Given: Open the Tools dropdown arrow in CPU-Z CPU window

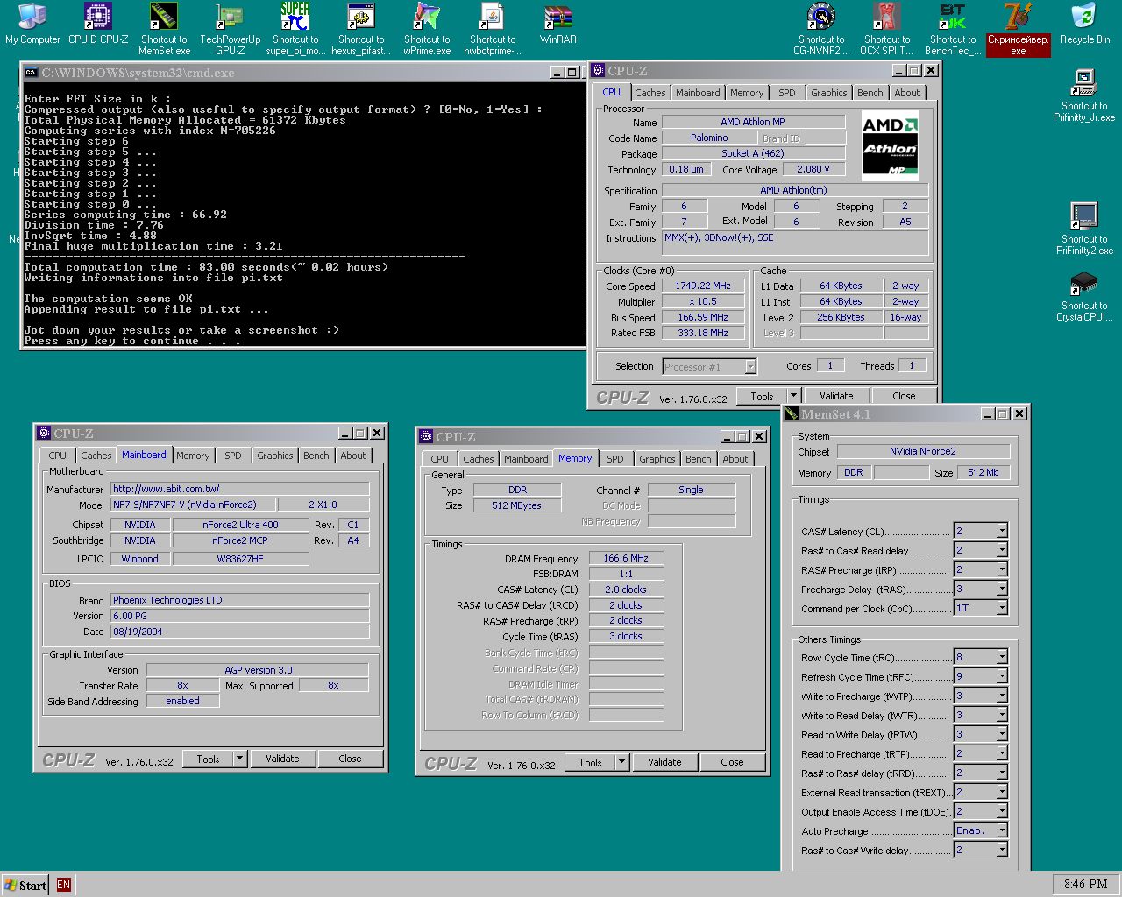Looking at the screenshot, I should click(x=793, y=396).
